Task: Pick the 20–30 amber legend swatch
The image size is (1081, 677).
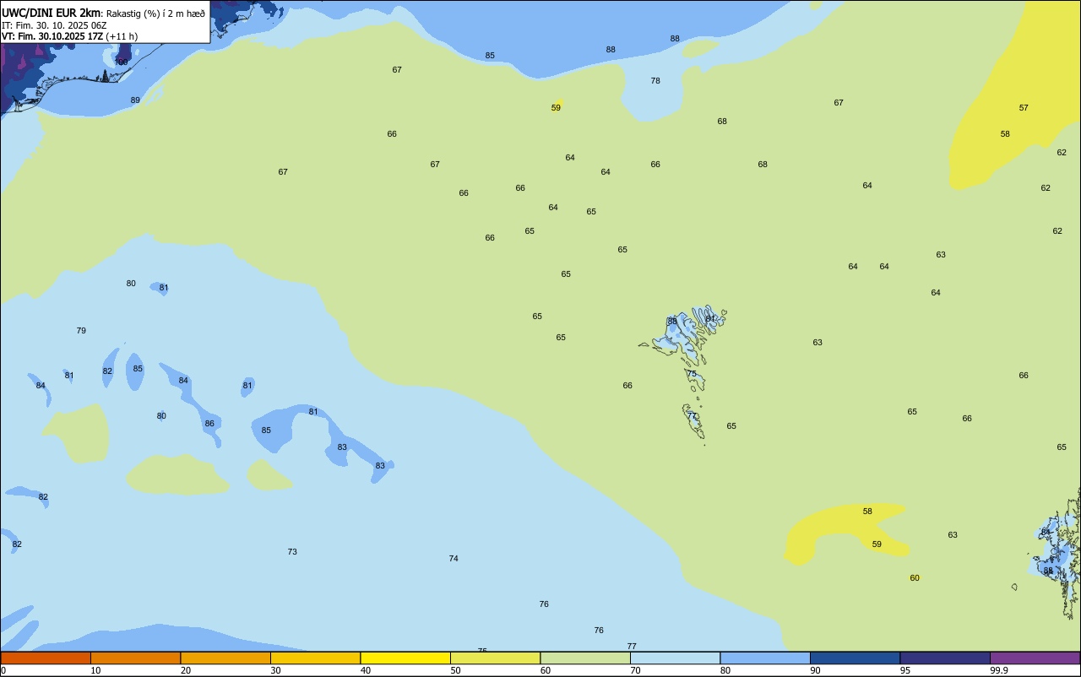Action: click(x=225, y=658)
